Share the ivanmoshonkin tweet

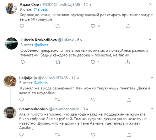pos(129,135)
